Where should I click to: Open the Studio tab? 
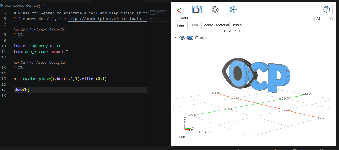pos(236,25)
